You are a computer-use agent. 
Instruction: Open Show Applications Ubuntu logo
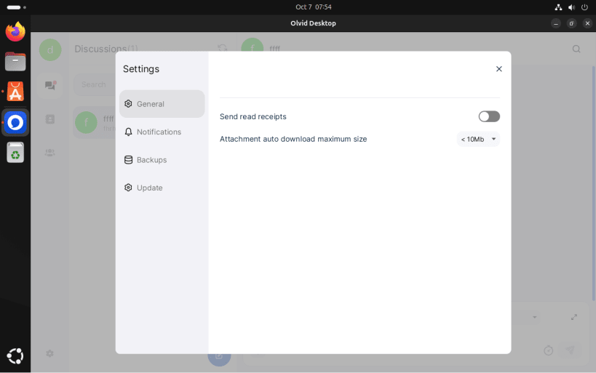tap(15, 356)
